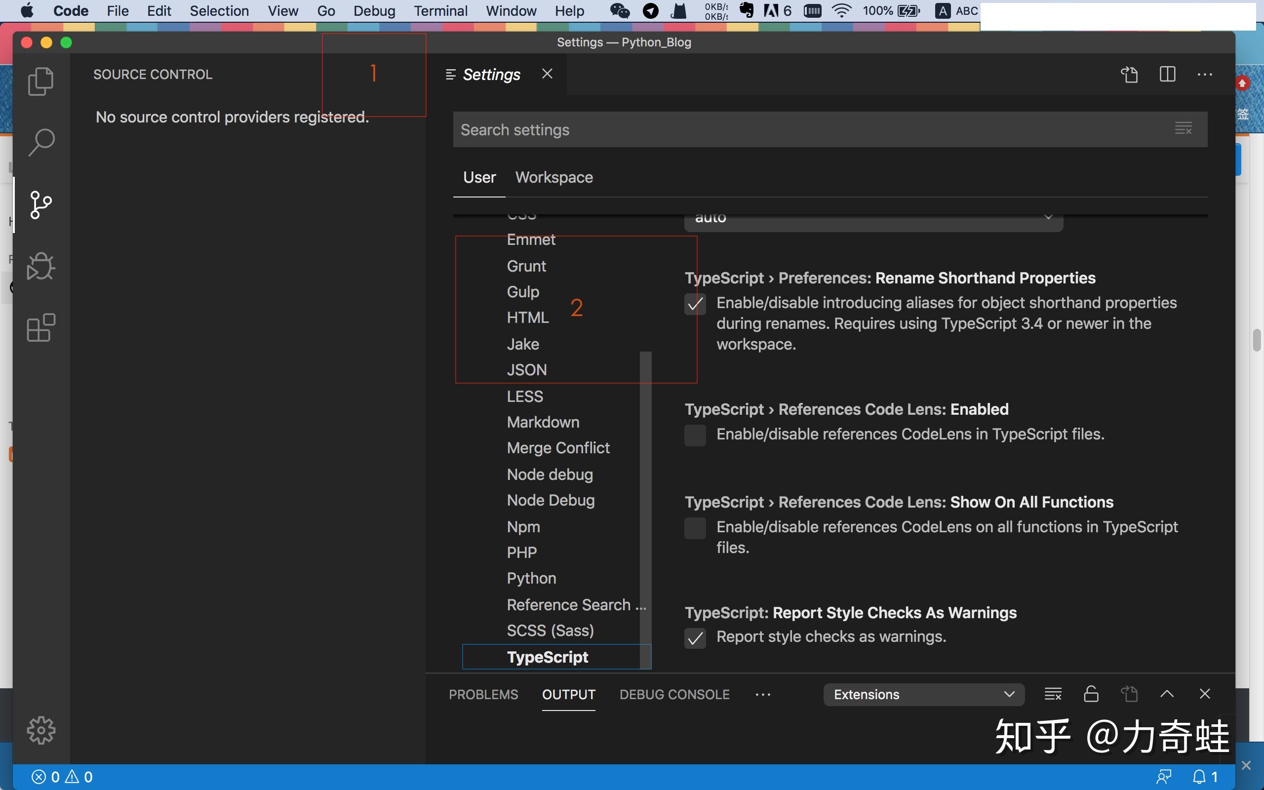Open the Explorer view in activity bar
Image resolution: width=1264 pixels, height=790 pixels.
pos(41,81)
